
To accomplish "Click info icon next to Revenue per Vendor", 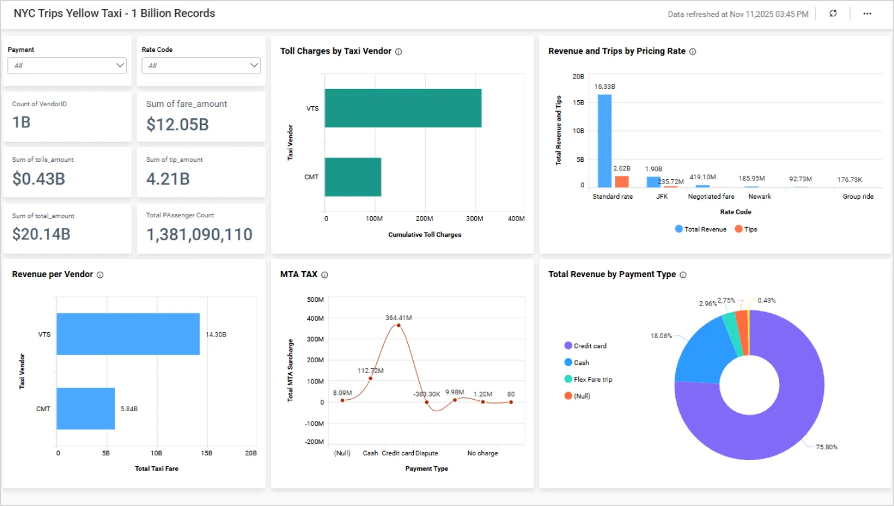I will pos(100,275).
